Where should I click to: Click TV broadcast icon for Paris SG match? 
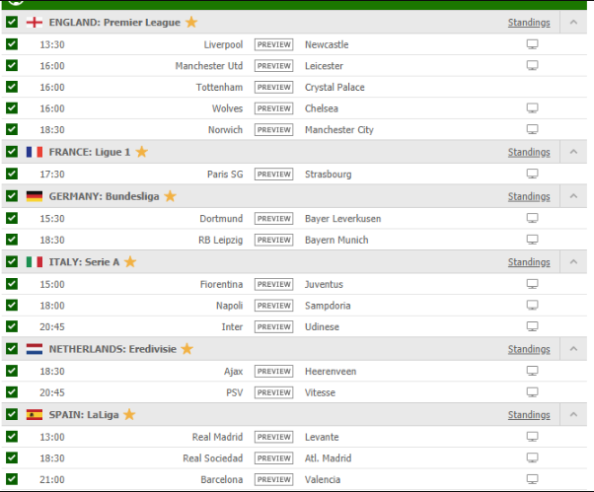point(533,175)
